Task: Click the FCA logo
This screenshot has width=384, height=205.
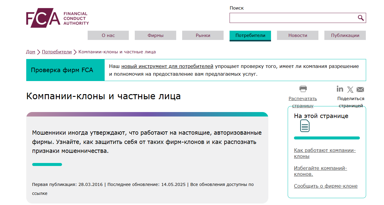Action: click(58, 18)
